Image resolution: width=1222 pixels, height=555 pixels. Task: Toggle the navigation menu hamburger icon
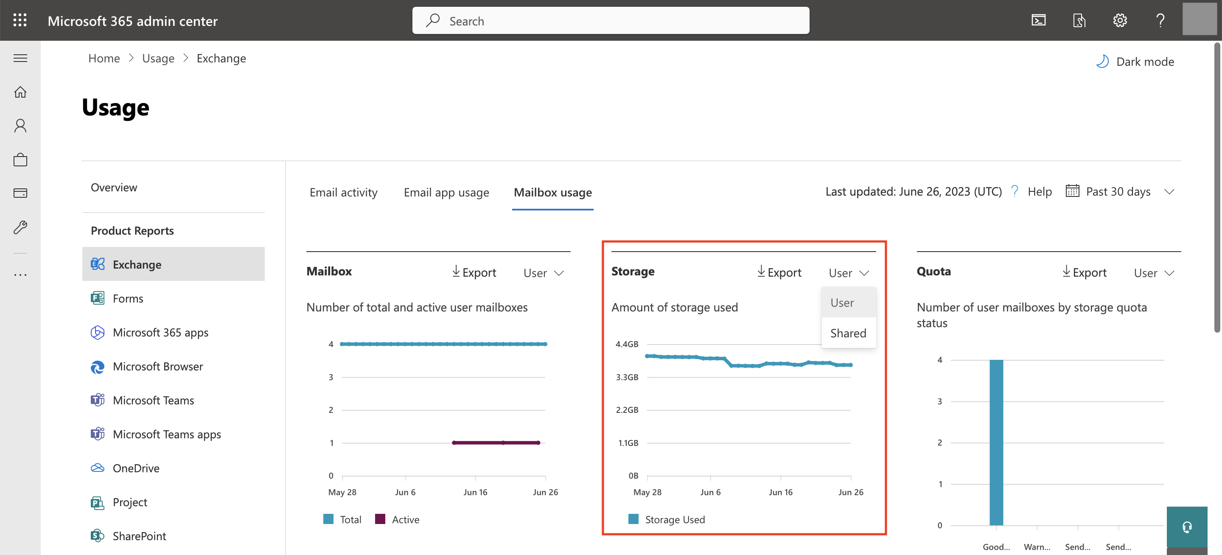click(20, 59)
